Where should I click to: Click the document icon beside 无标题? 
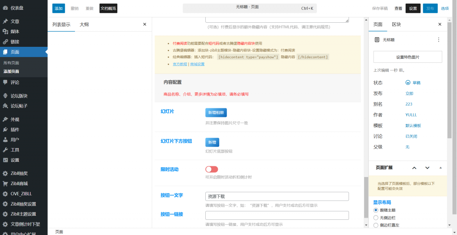coord(377,40)
